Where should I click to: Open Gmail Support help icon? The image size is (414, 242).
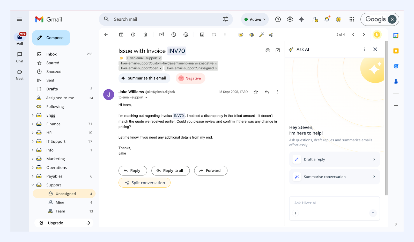pos(278,19)
